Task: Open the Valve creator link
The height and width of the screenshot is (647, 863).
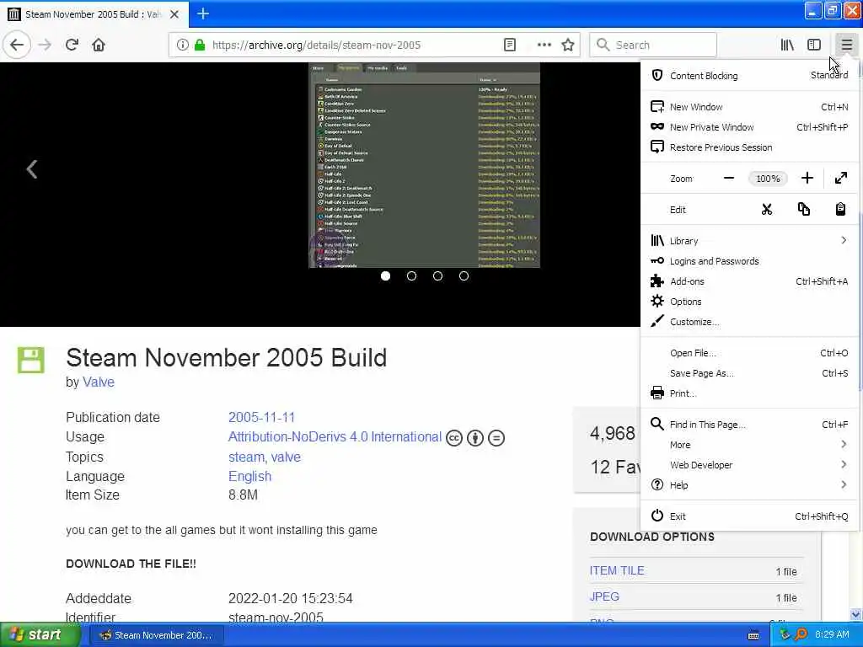Action: click(x=99, y=382)
